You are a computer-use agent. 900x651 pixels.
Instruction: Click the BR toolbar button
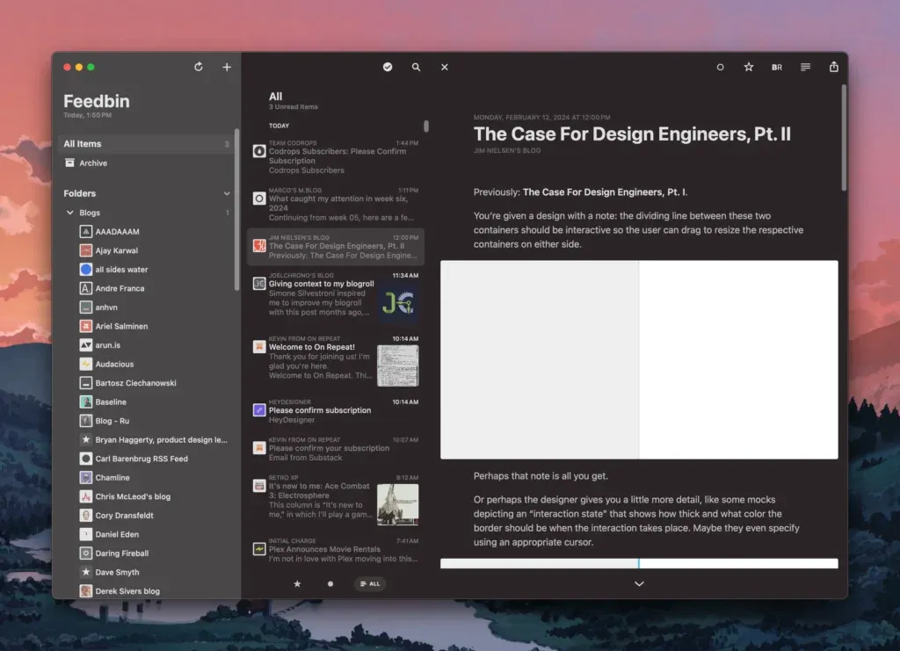(x=777, y=67)
